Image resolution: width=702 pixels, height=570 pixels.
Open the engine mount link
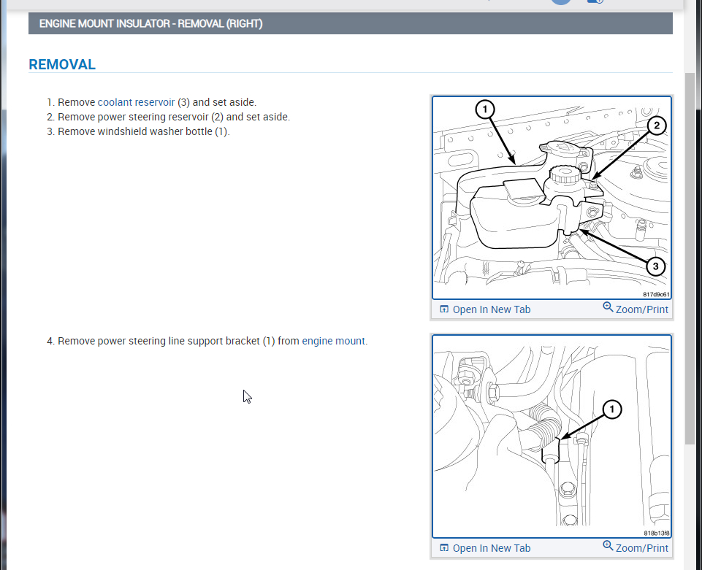click(x=334, y=341)
